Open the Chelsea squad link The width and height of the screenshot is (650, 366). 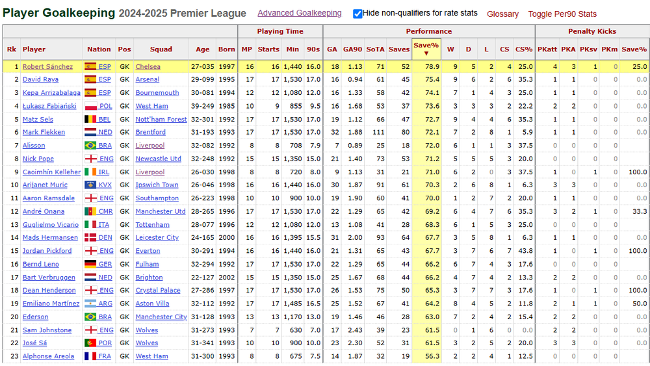(x=148, y=66)
